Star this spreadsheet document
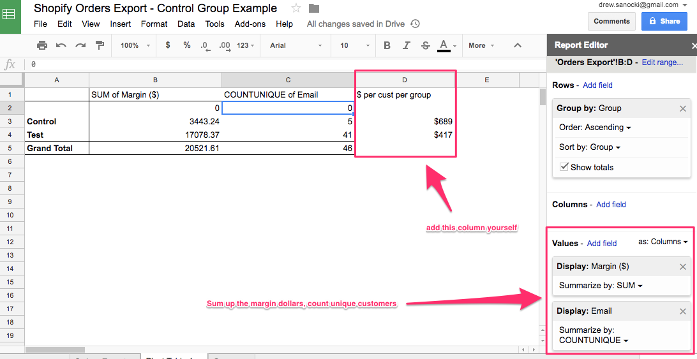This screenshot has width=697, height=359. point(296,8)
